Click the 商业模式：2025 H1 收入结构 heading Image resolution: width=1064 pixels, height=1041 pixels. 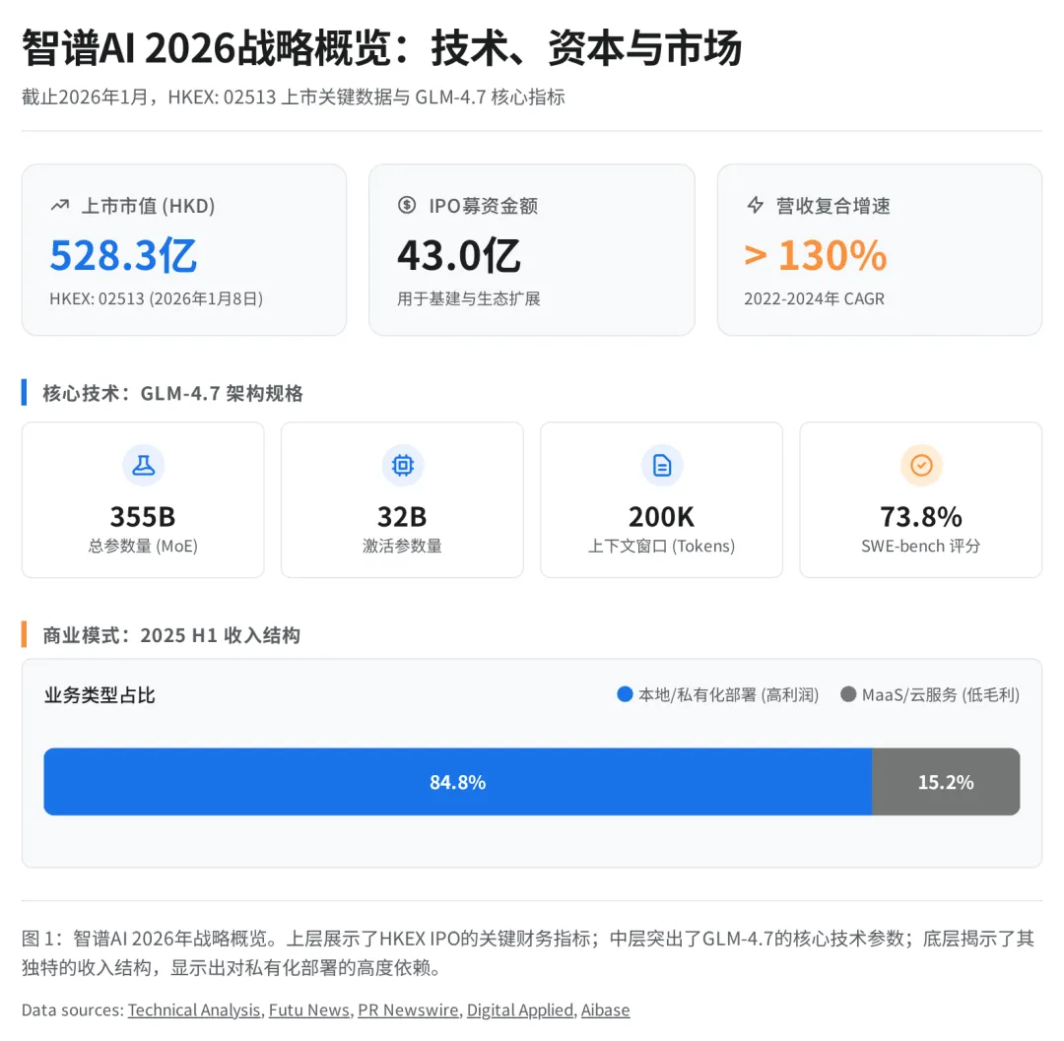coord(171,635)
